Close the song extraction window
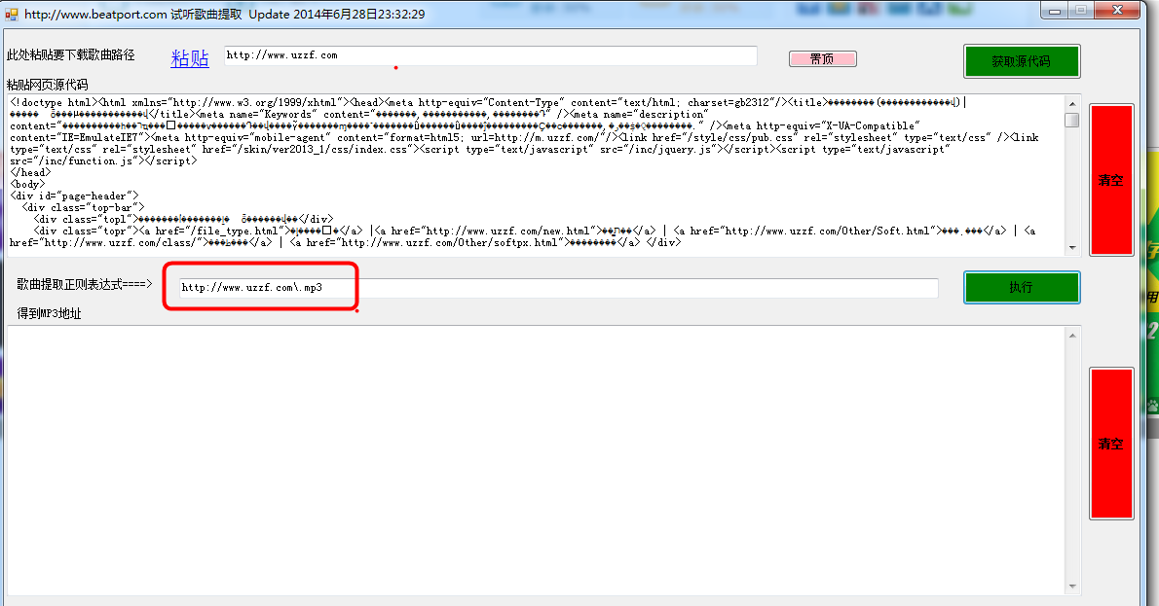This screenshot has height=606, width=1159. pyautogui.click(x=1118, y=11)
